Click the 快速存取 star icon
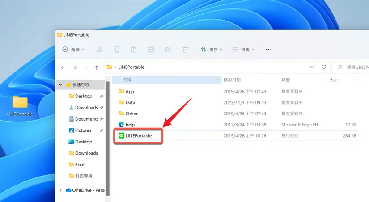 coord(68,84)
